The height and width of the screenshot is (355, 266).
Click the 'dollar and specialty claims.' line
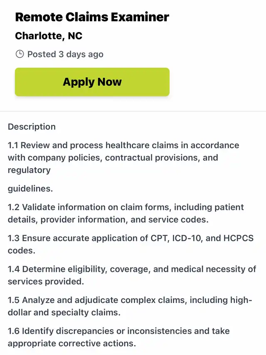coord(64,313)
